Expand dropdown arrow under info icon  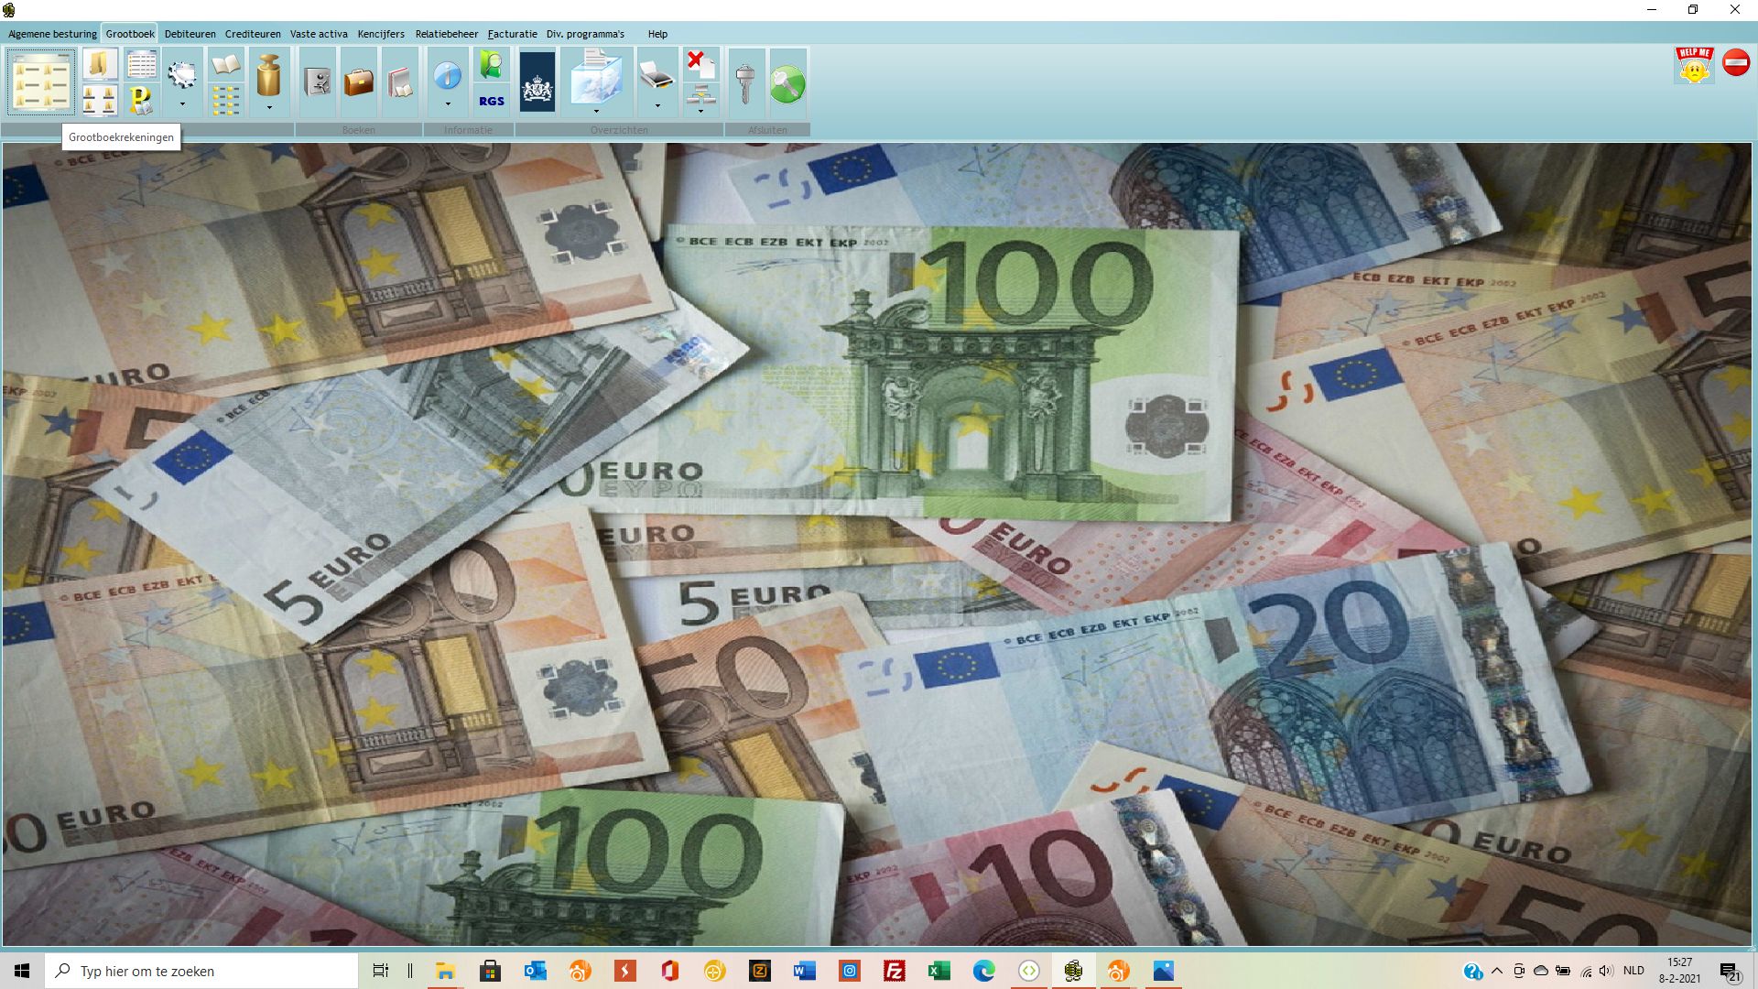[x=448, y=104]
